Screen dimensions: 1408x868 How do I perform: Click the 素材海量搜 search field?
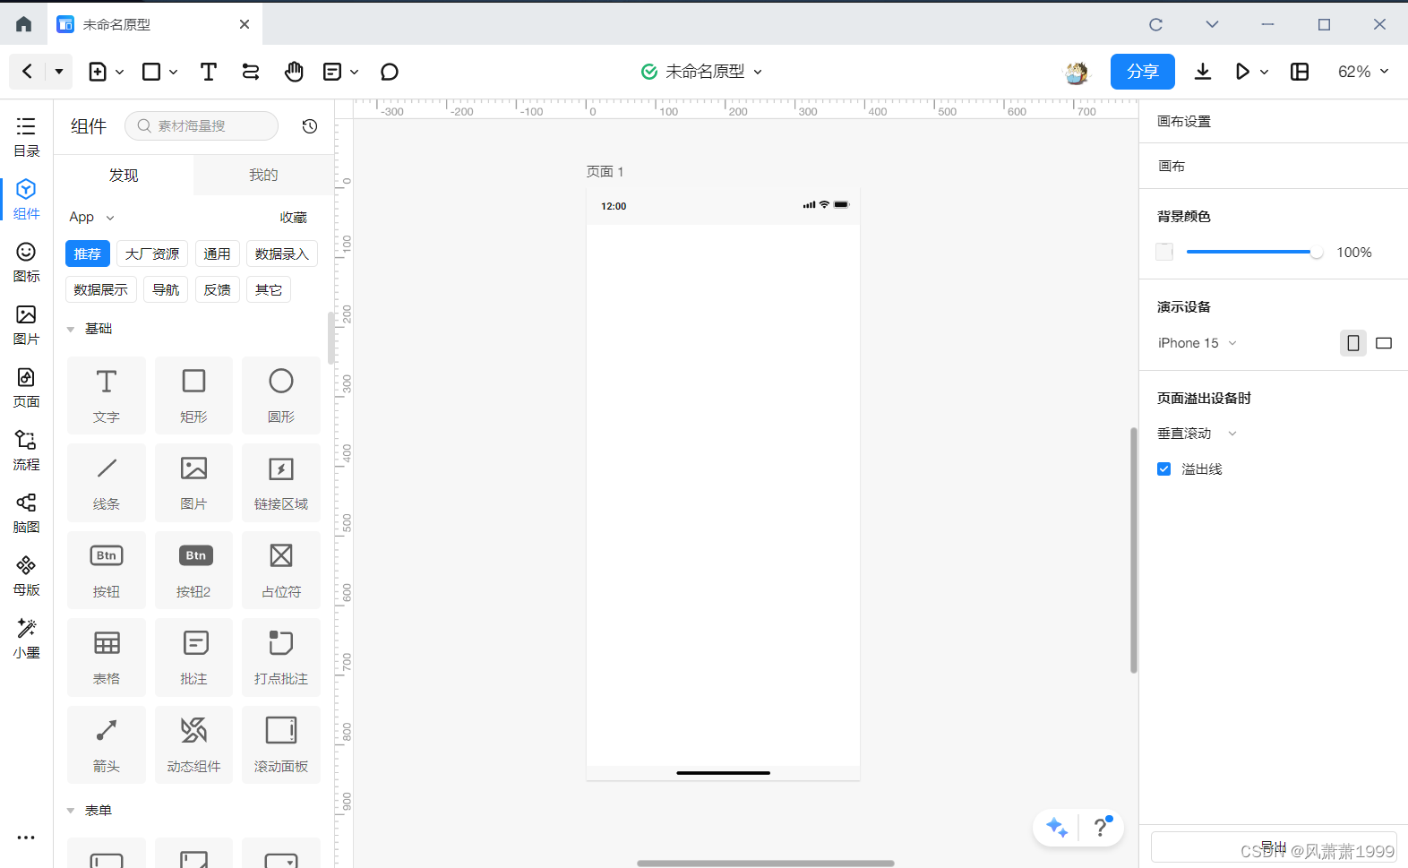(202, 126)
